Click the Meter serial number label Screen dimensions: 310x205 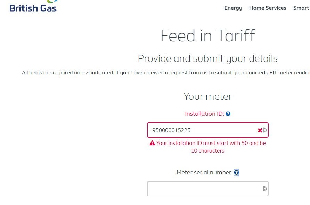click(205, 172)
